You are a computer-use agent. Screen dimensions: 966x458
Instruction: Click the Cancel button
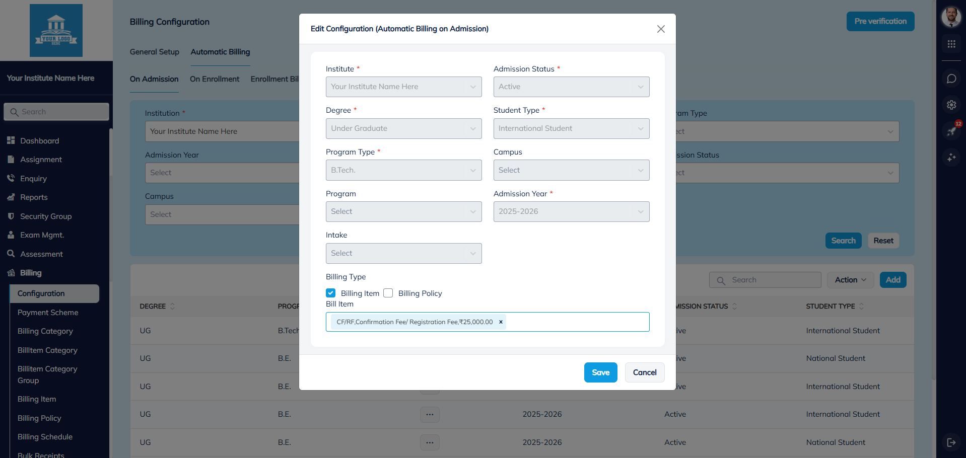click(645, 372)
